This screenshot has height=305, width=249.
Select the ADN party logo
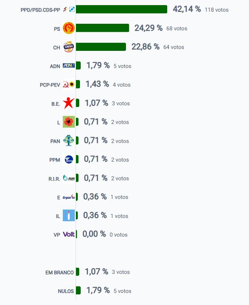pyautogui.click(x=69, y=66)
